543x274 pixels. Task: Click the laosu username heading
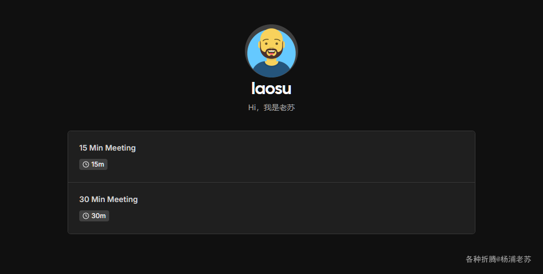coord(271,89)
